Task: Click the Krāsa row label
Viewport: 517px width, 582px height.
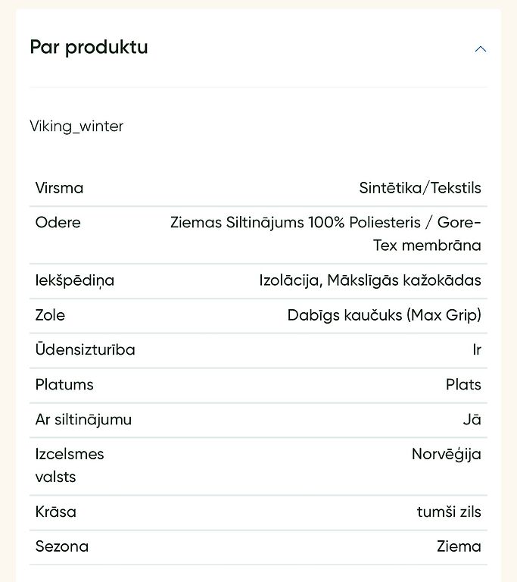Action: pos(55,512)
